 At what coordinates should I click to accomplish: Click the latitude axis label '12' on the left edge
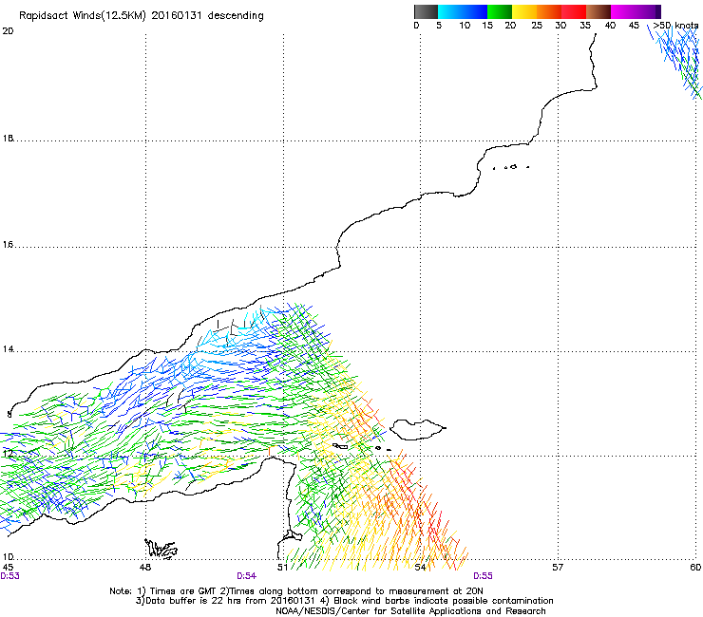tap(8, 454)
